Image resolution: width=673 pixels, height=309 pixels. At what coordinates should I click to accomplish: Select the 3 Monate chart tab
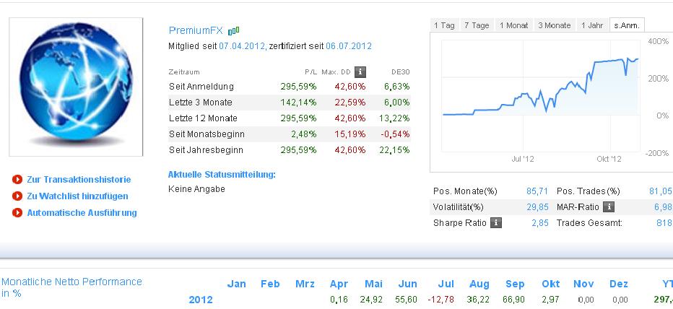click(x=555, y=25)
